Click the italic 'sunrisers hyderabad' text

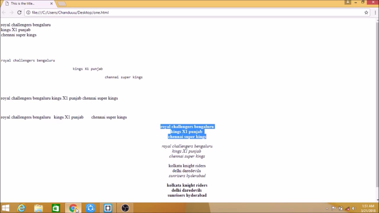(187, 176)
